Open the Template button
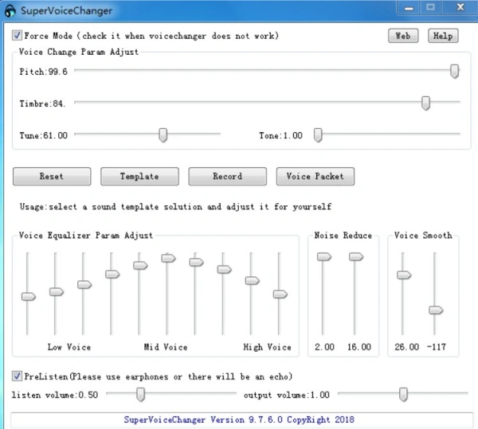 coord(139,176)
